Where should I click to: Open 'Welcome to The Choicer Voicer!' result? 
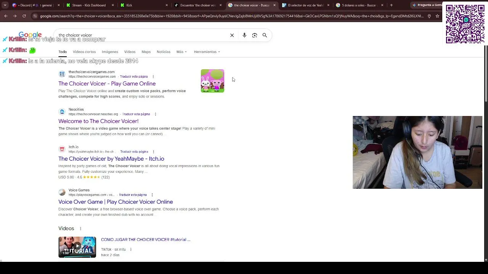(x=98, y=121)
